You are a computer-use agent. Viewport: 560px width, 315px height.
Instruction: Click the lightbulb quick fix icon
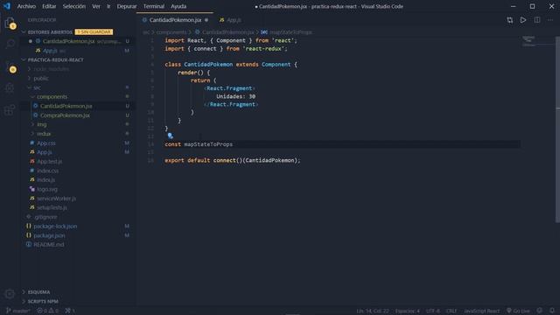pos(171,136)
